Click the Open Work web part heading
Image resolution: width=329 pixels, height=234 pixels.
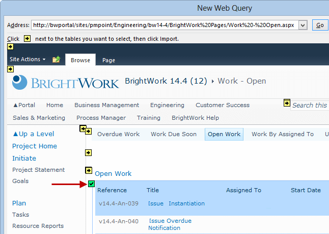coord(113,174)
